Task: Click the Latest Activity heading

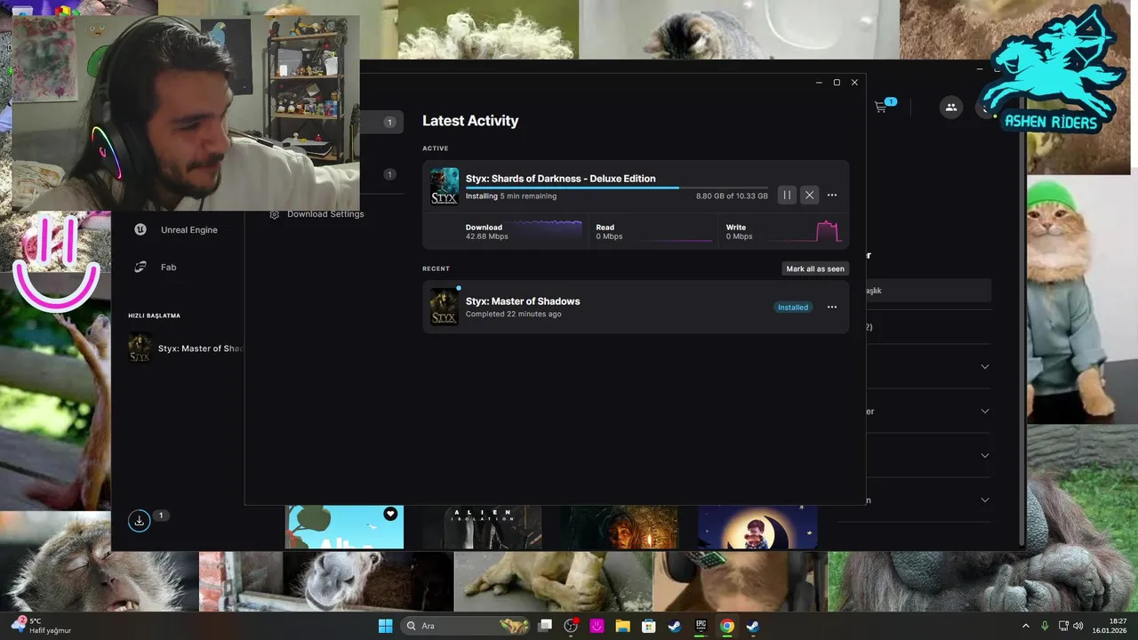Action: [470, 121]
